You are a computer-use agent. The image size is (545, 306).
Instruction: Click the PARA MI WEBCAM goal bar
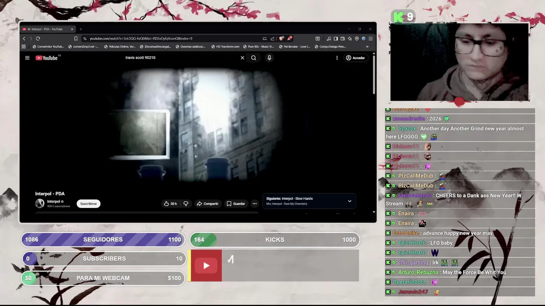(103, 278)
